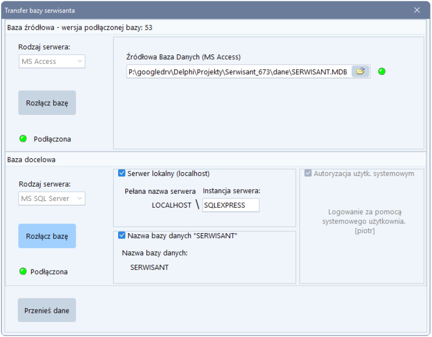This screenshot has height=337, width=432.
Task: Expand the MS Access server type dropdown
Action: coord(52,62)
